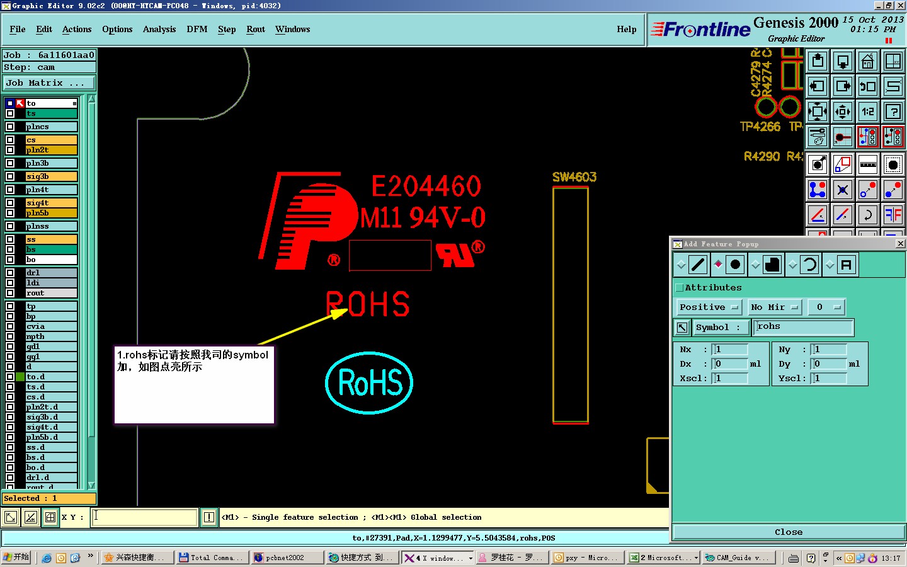Switch to pcbnet2002 taskbar button

click(x=287, y=558)
